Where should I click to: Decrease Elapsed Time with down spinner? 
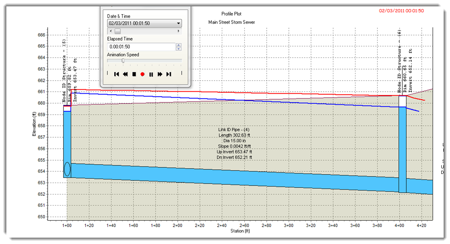pyautogui.click(x=179, y=49)
